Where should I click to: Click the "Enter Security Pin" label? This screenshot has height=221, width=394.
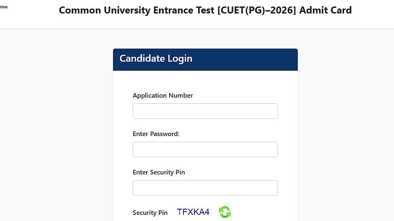tap(159, 172)
